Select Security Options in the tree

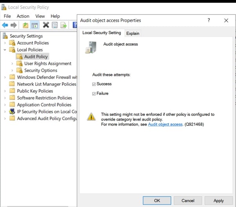tap(40, 70)
